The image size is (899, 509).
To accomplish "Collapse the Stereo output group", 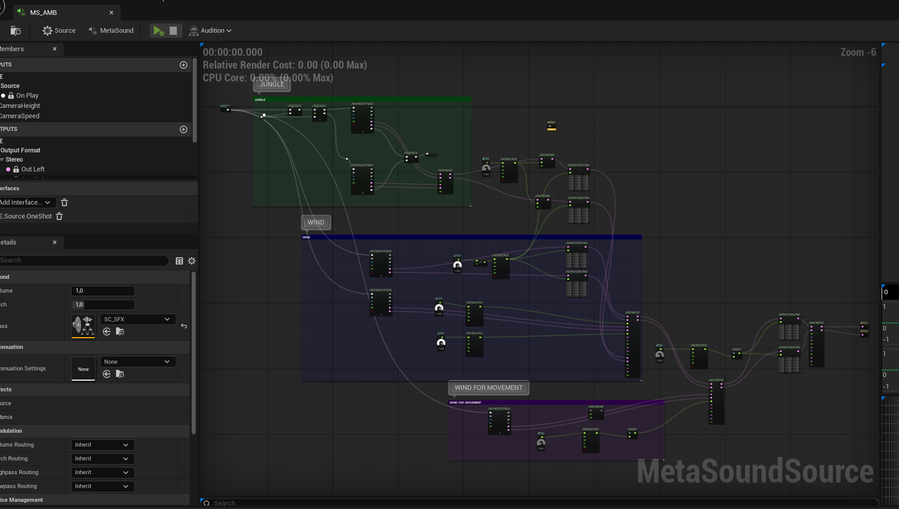I will 2,160.
